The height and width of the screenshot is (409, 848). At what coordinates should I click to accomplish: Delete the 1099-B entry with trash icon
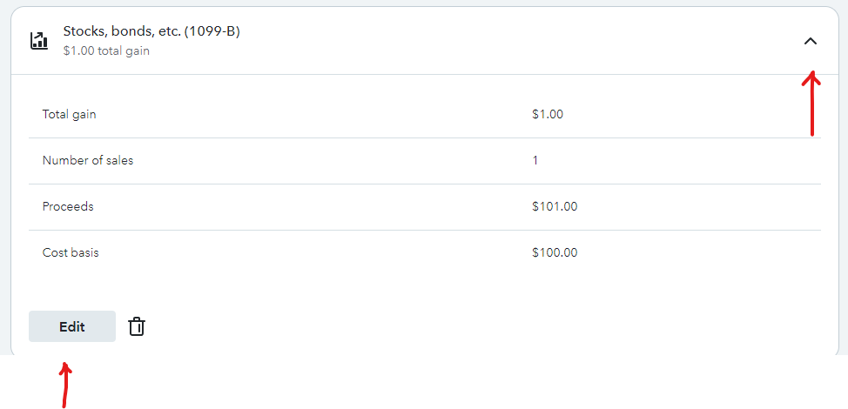[137, 326]
